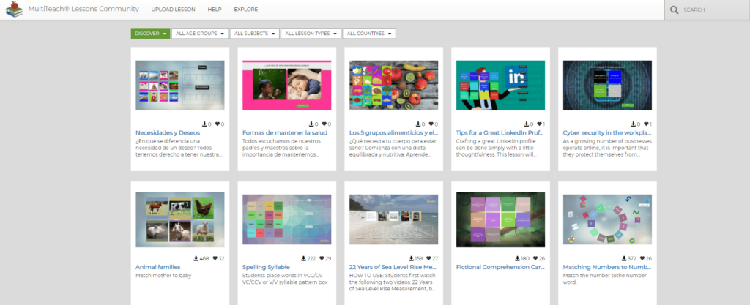Like the Cyber security lesson
Screen dimensions: 750x305
point(646,124)
